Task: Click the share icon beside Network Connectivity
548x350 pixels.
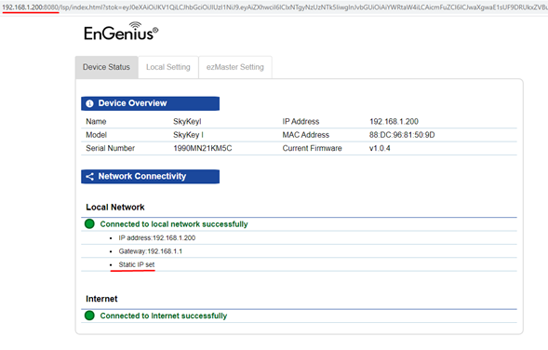Action: [90, 177]
